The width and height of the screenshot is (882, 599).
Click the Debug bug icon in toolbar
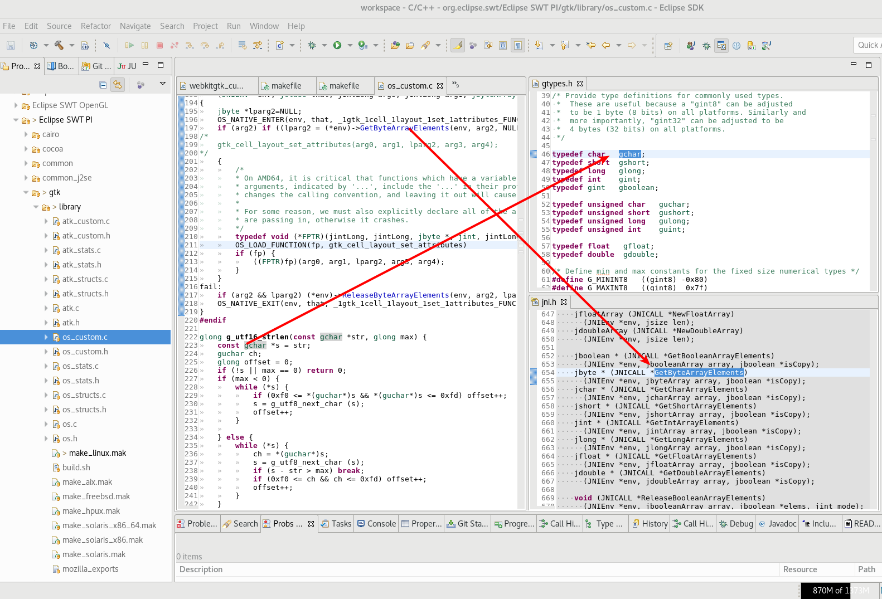[x=312, y=46]
